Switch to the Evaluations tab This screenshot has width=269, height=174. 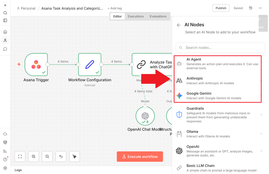[158, 16]
